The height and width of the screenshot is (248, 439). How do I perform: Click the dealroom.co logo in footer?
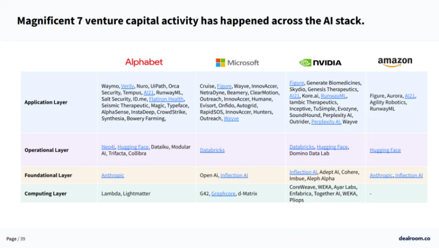click(414, 238)
